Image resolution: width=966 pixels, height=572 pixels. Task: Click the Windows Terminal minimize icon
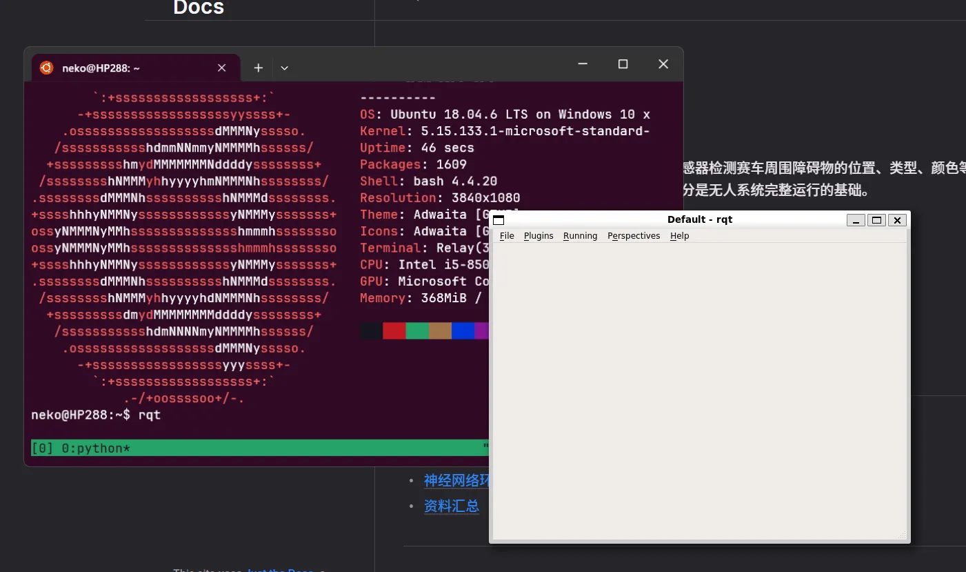click(582, 63)
